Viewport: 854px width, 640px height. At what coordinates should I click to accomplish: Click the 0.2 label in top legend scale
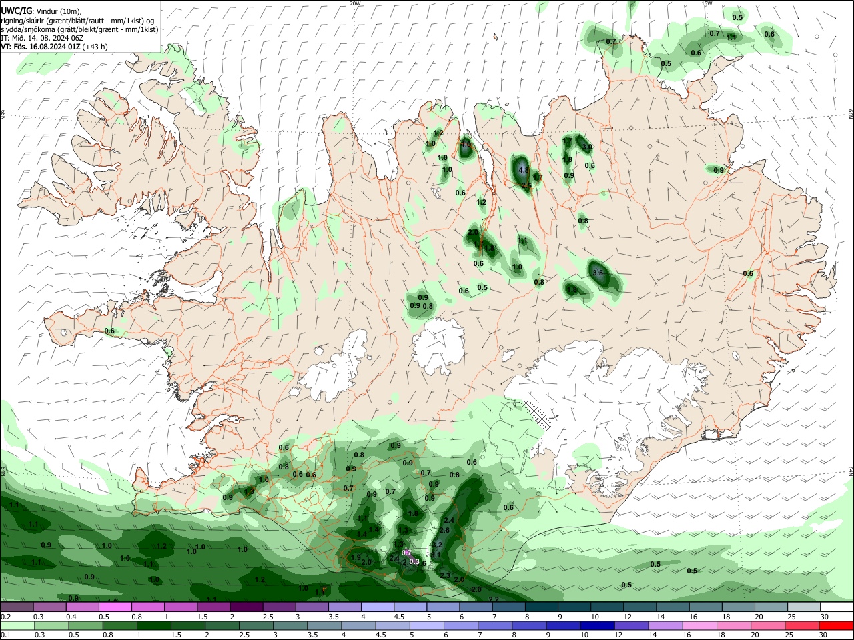pos(5,617)
